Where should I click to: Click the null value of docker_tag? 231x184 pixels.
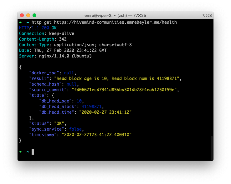[x=69, y=73]
